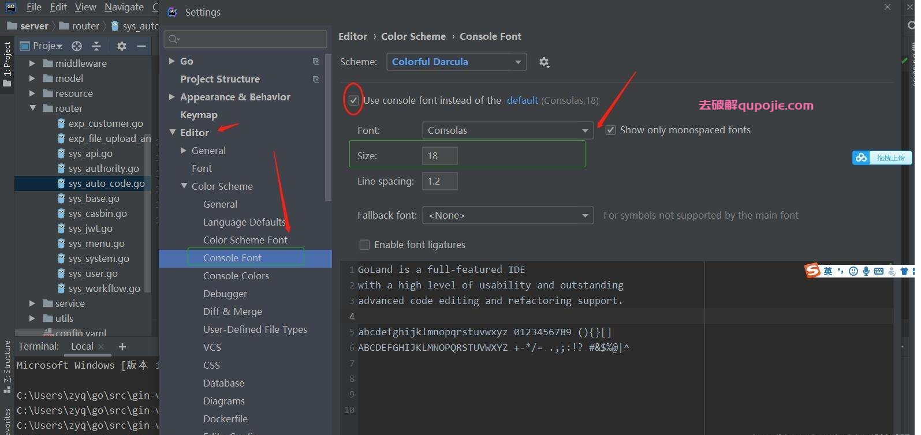This screenshot has height=435, width=921.
Task: Click the Settings tree scrollbar
Action: coord(329,127)
